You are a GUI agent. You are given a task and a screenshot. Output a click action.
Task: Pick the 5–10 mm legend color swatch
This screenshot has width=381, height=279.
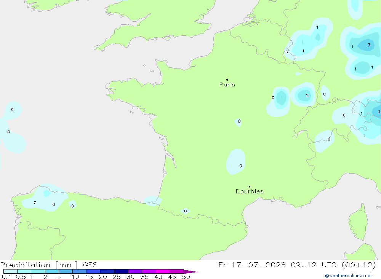(66, 271)
